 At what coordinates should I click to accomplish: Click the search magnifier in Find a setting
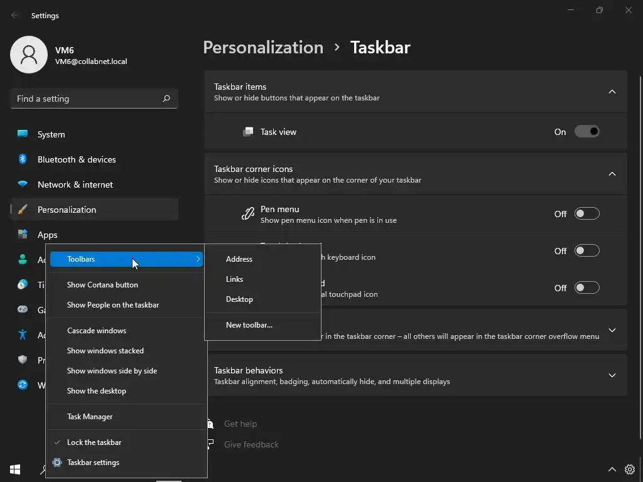click(x=166, y=99)
